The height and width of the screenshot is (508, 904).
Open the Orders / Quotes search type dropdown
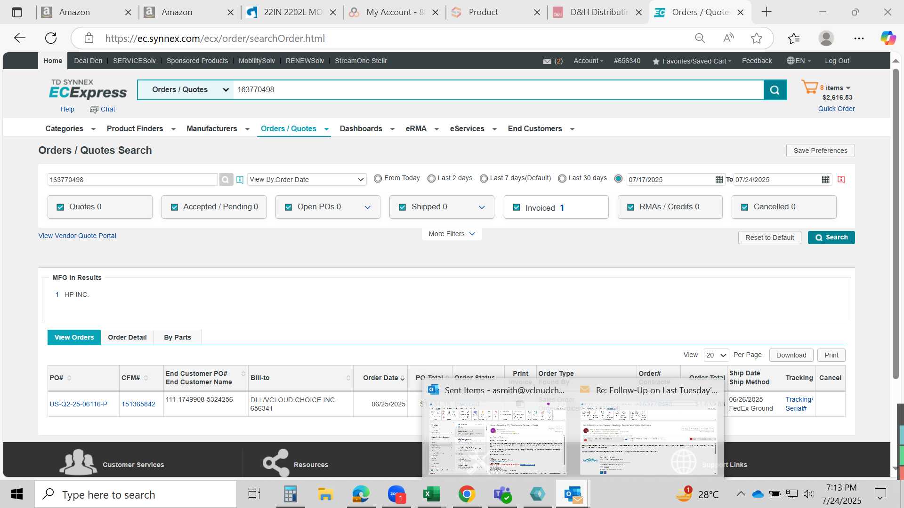pyautogui.click(x=186, y=90)
